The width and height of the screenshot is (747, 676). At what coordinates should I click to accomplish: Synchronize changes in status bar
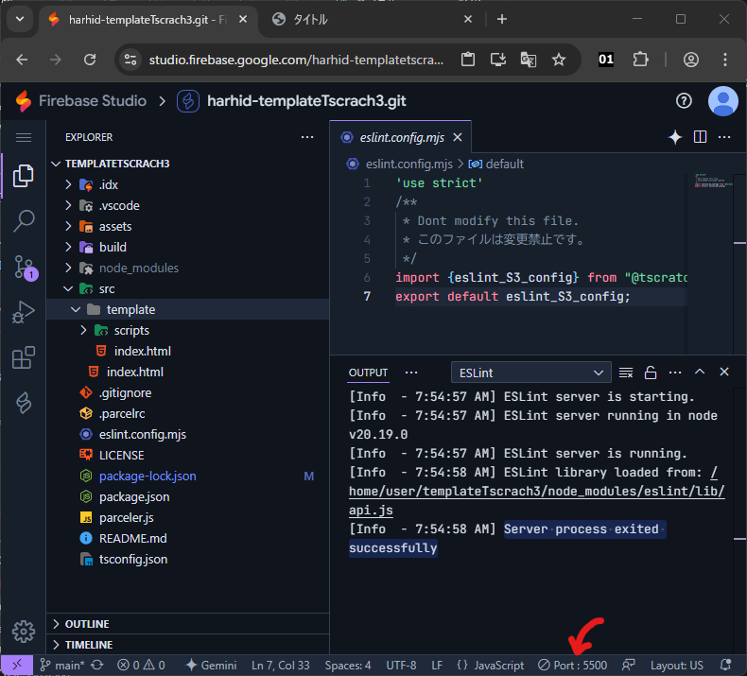[97, 665]
